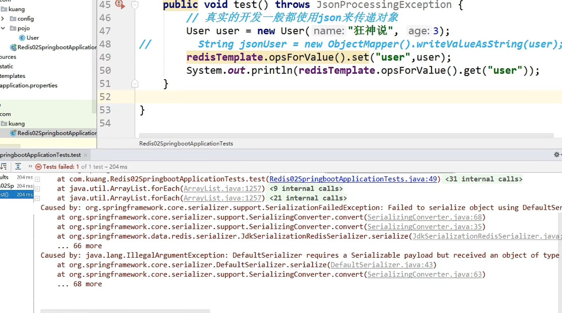This screenshot has width=562, height=313.
Task: Open the DefaultSerializer.java:43 link
Action: 382,265
